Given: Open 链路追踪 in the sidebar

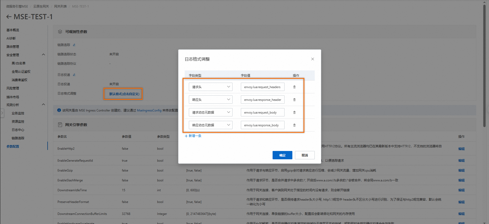Looking at the screenshot, I should pos(18,138).
